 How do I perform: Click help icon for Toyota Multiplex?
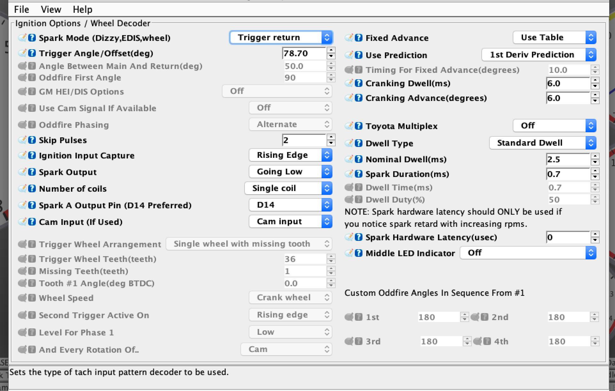(359, 126)
